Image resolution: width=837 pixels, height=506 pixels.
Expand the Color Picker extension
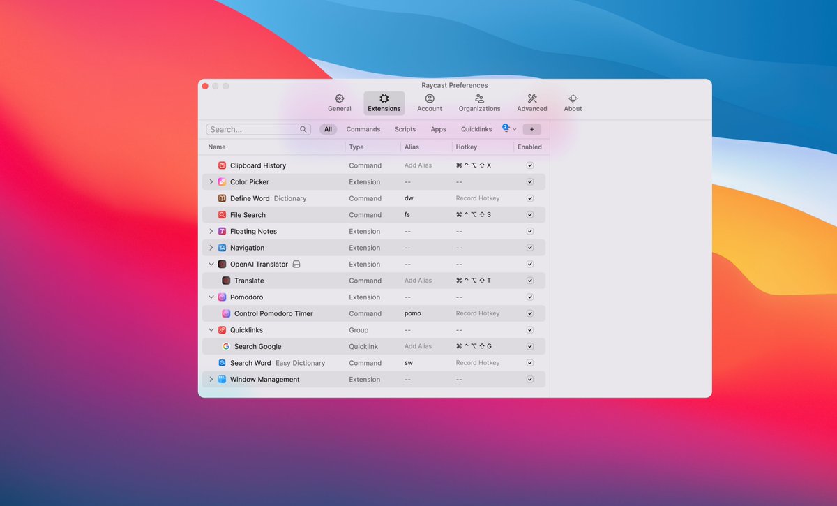(211, 182)
